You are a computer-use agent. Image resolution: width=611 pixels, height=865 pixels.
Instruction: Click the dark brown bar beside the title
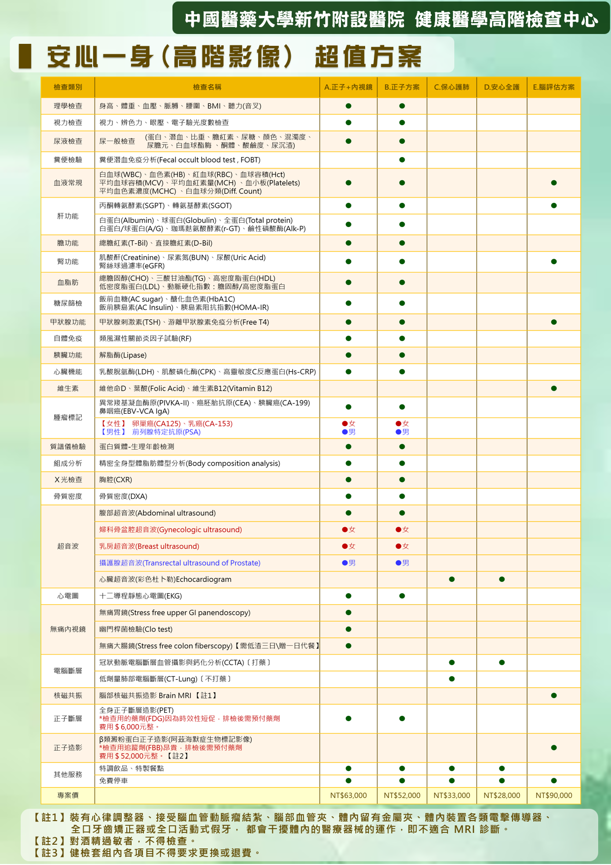tap(25, 56)
